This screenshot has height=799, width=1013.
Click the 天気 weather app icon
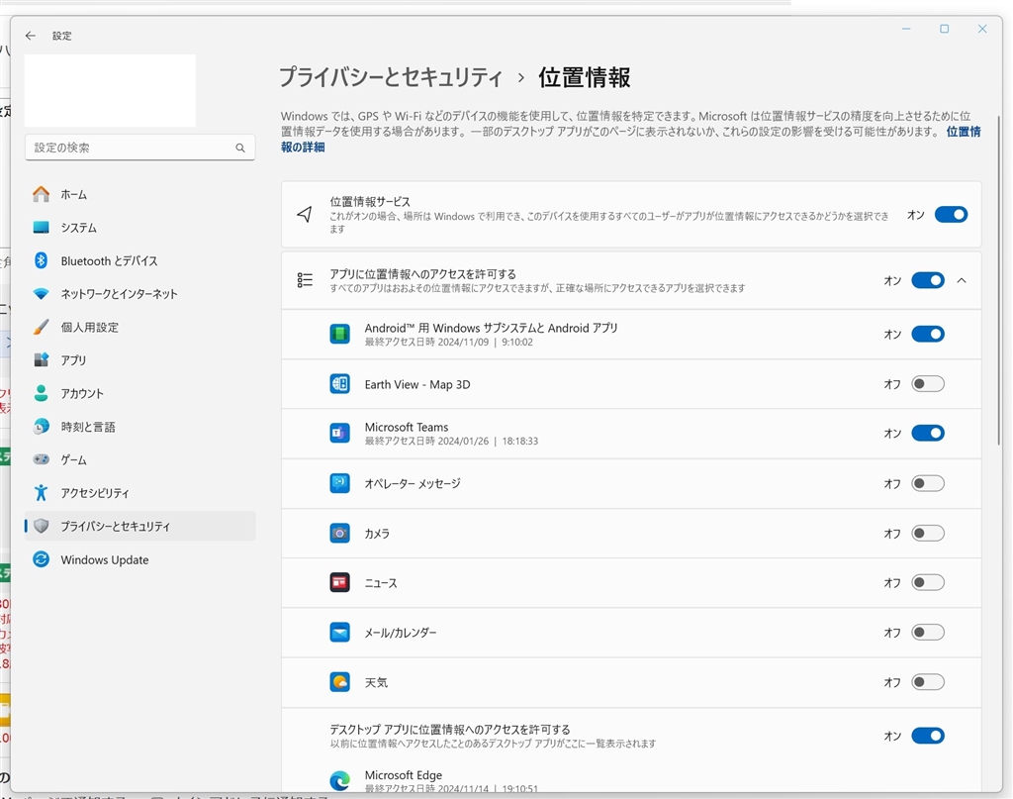[x=340, y=682]
